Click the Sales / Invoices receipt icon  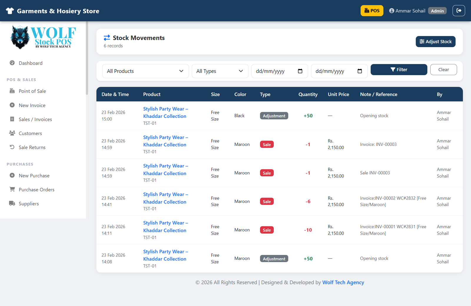click(12, 119)
